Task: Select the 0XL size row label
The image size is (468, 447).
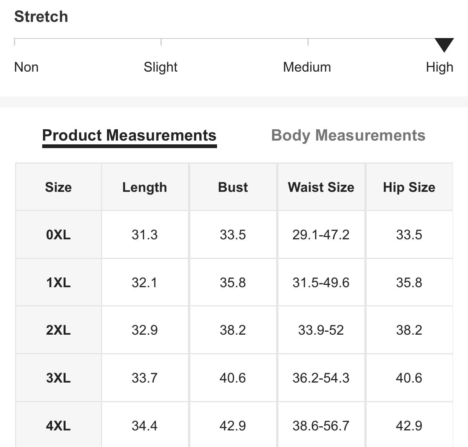Action: pyautogui.click(x=58, y=235)
